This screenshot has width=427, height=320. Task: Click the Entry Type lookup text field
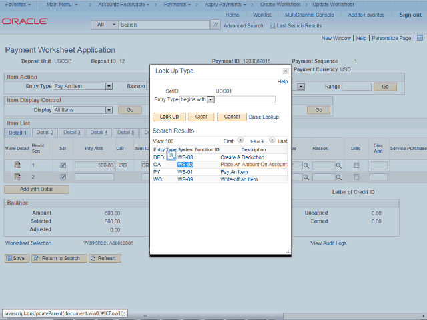(246, 99)
